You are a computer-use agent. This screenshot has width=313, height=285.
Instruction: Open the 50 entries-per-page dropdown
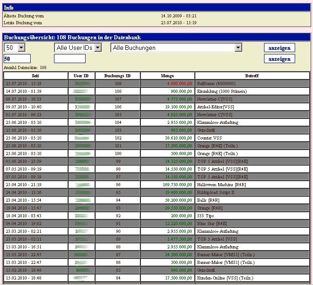tap(15, 48)
